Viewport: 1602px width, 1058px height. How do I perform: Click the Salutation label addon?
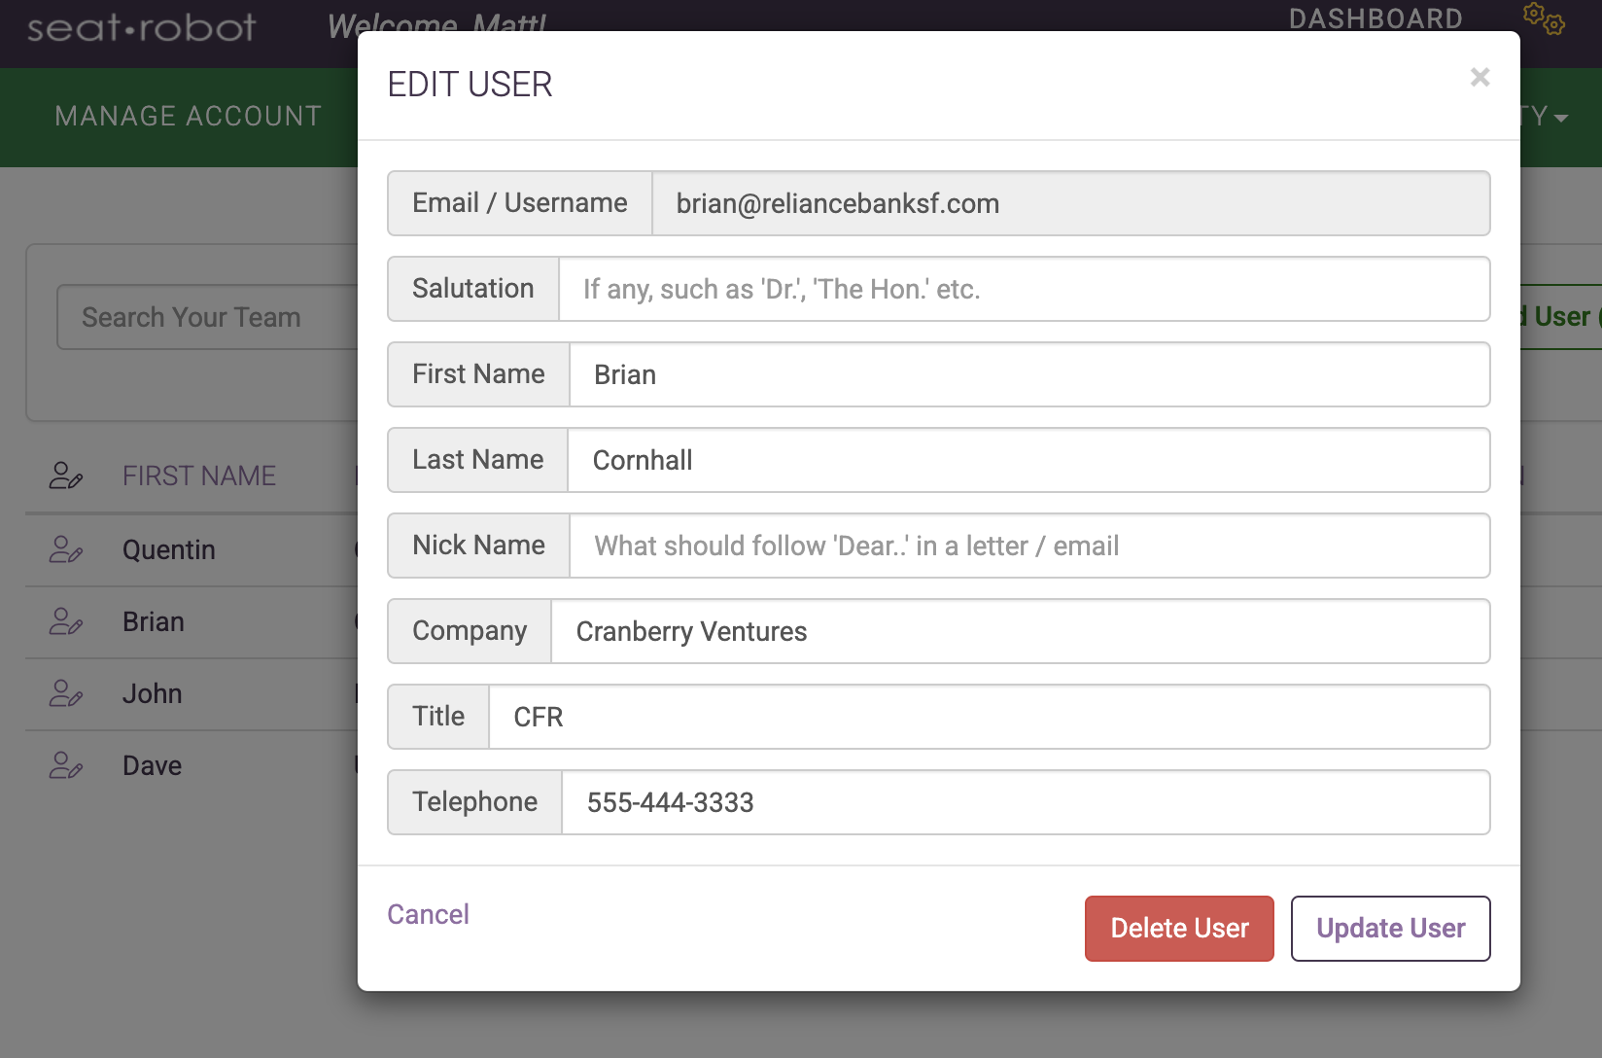(473, 289)
